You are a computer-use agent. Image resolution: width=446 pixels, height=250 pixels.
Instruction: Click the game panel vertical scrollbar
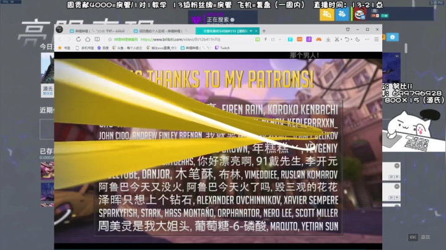(406, 48)
